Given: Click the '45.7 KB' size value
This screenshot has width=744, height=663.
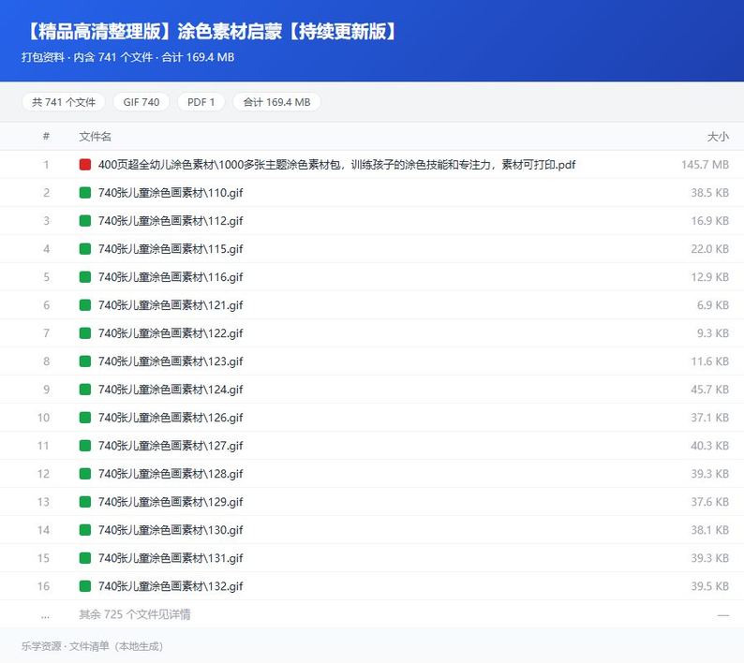Looking at the screenshot, I should pos(710,390).
